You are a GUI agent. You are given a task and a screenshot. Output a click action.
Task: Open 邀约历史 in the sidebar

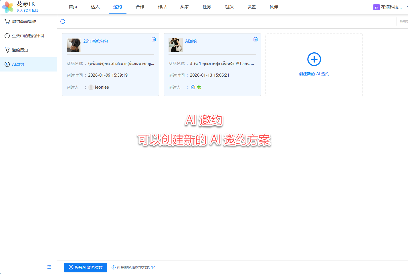point(20,50)
